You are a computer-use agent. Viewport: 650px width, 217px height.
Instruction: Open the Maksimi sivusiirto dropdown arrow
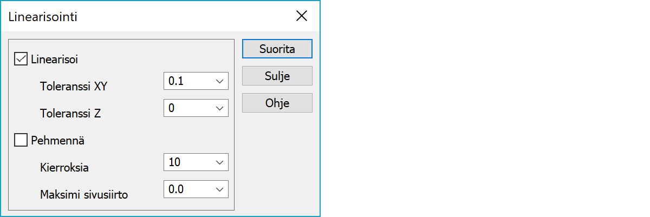(x=219, y=189)
